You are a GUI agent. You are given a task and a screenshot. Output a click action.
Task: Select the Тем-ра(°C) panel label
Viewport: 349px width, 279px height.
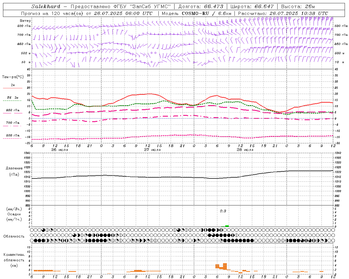(x=13, y=77)
